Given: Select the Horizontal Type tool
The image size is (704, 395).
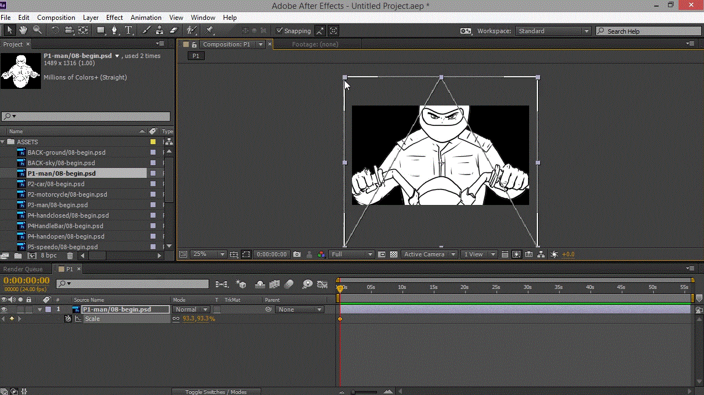Looking at the screenshot, I should pyautogui.click(x=128, y=30).
